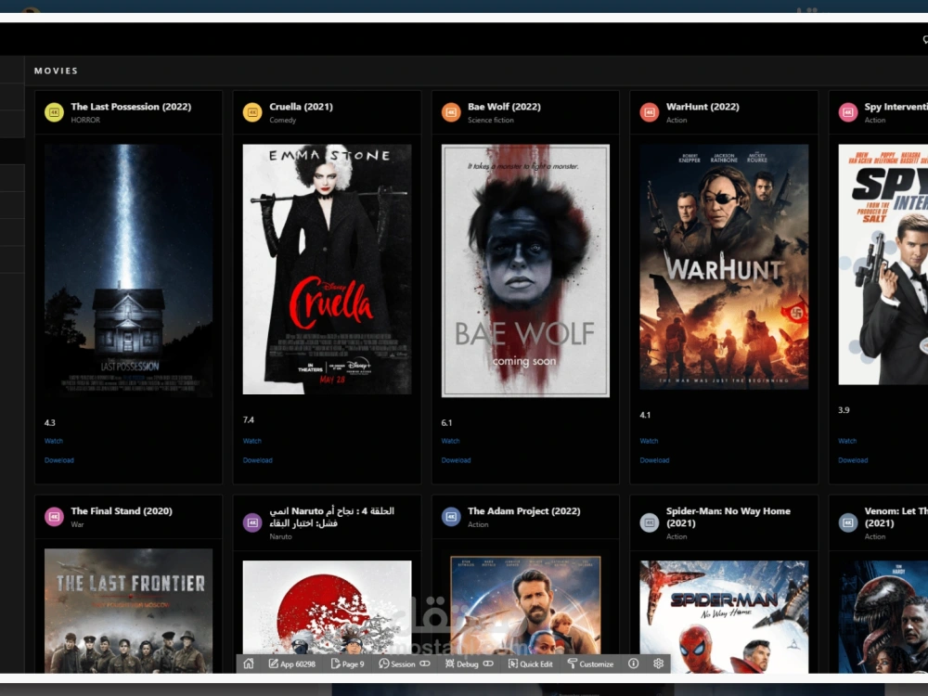
Task: Open the Session menu in developer toolbar
Action: pyautogui.click(x=397, y=664)
